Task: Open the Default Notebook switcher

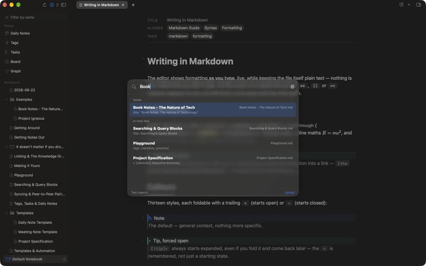Action: pyautogui.click(x=35, y=259)
